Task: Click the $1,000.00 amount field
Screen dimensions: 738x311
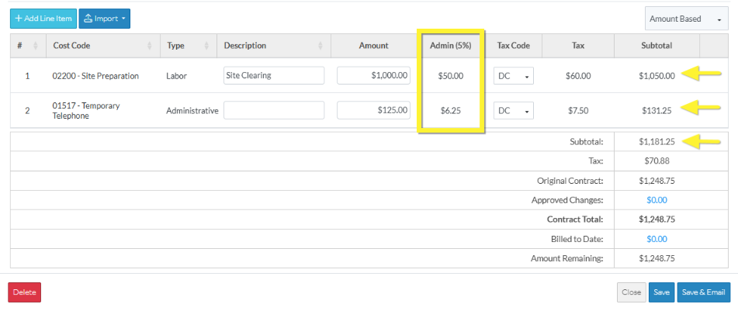Action: [x=373, y=76]
